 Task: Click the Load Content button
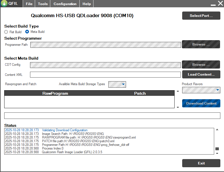(201, 74)
